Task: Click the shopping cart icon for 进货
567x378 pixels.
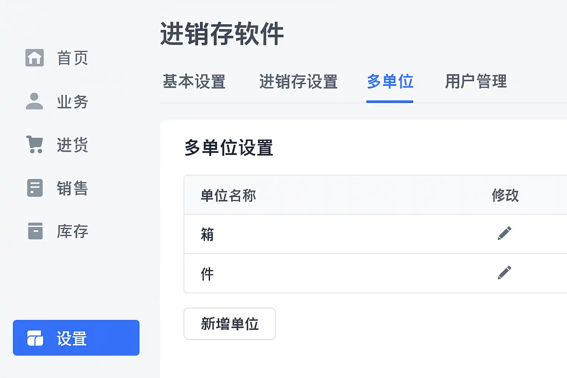Action: pos(35,144)
